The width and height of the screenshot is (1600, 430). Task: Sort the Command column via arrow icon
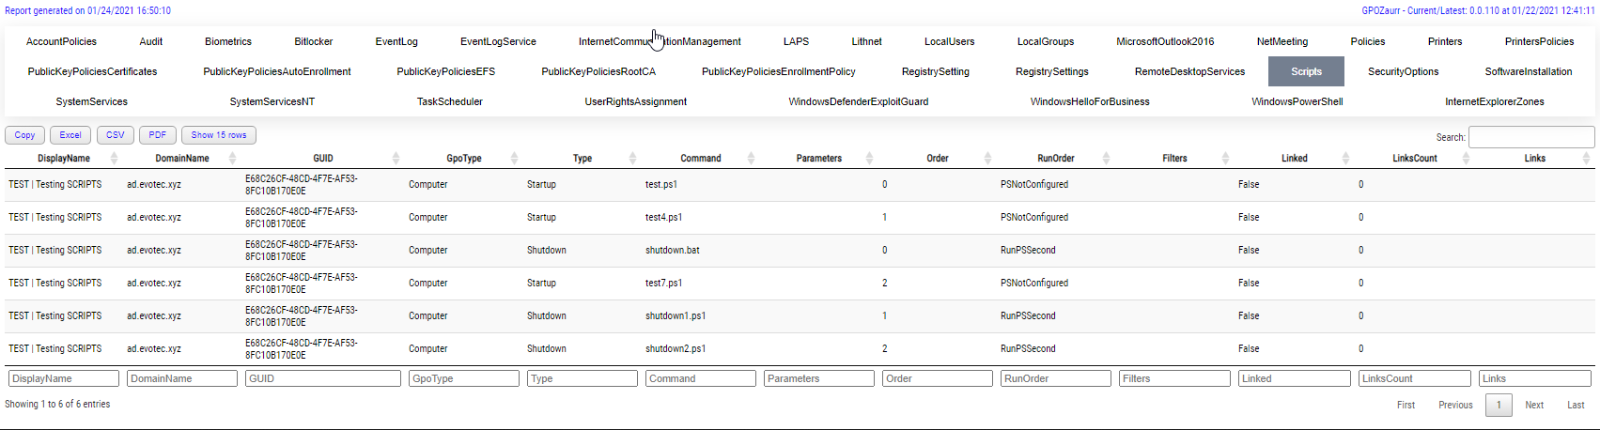click(x=751, y=159)
